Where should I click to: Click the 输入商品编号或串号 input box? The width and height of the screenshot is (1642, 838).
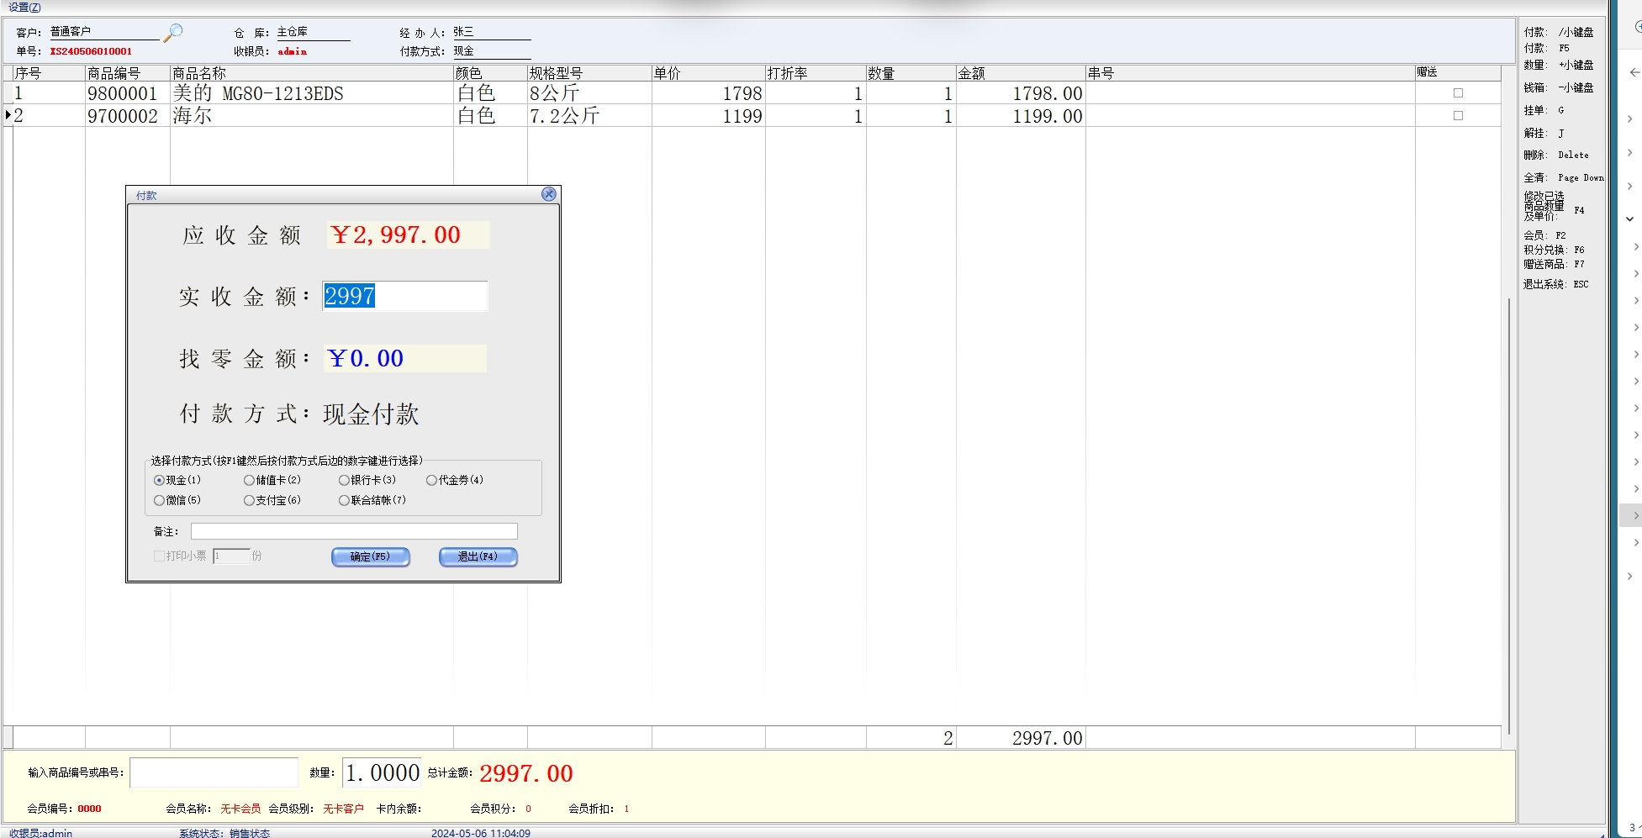pyautogui.click(x=214, y=772)
